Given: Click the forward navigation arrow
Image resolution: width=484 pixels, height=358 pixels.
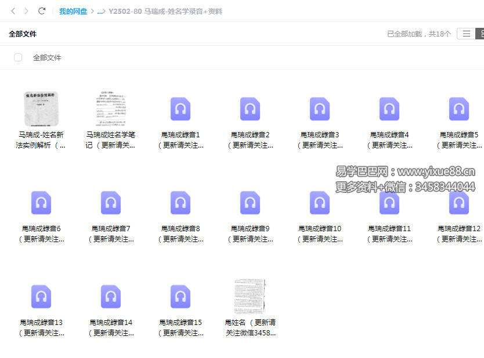Looking at the screenshot, I should pos(26,10).
